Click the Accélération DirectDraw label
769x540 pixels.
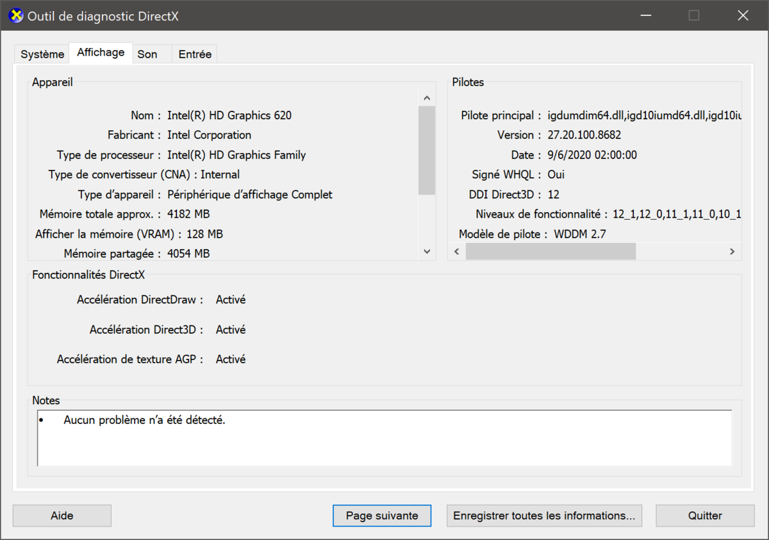click(x=140, y=299)
